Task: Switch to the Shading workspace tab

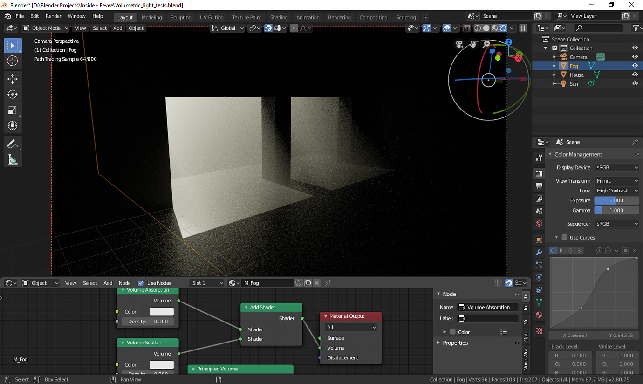Action: 279,17
